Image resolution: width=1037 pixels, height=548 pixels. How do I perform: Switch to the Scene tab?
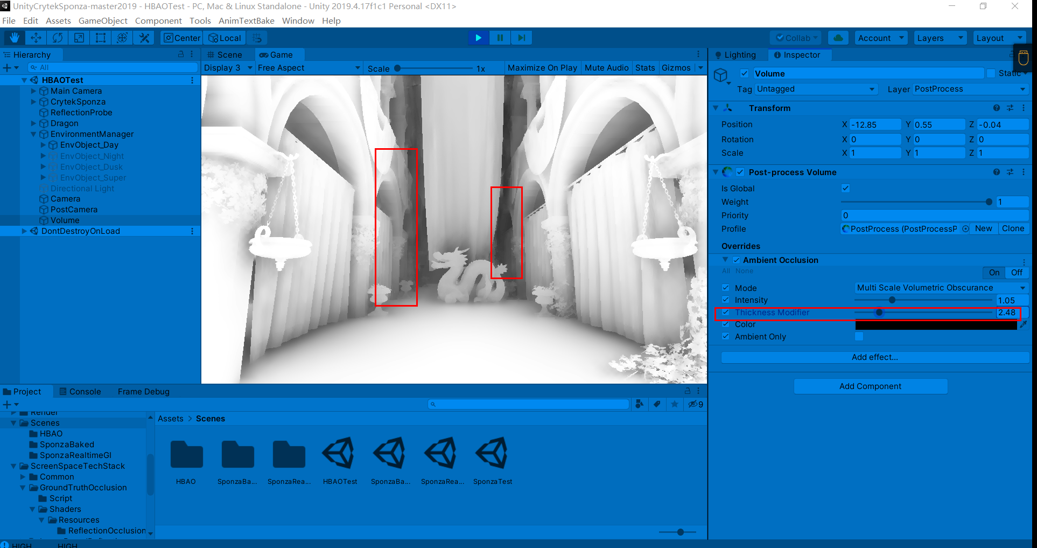(225, 54)
